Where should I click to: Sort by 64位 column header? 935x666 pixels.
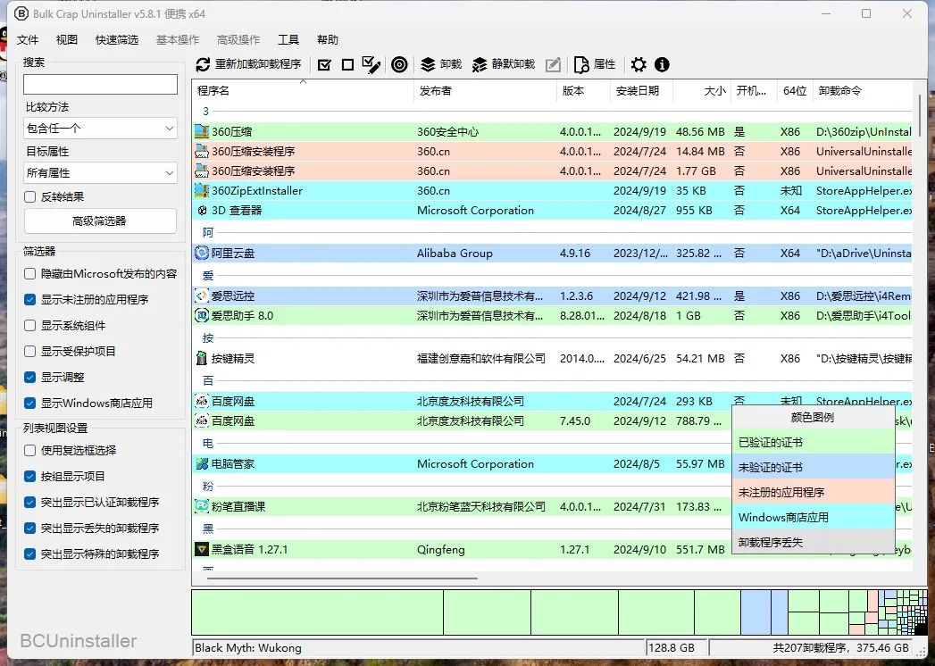[795, 91]
